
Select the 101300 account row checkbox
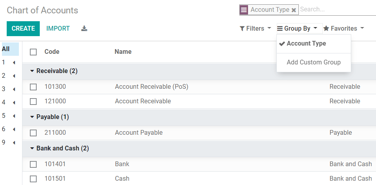point(33,87)
